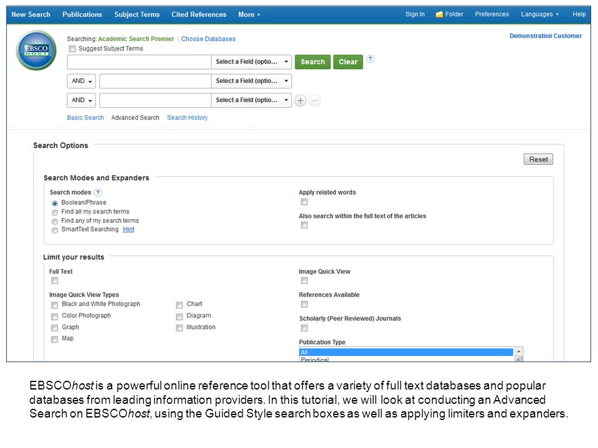The height and width of the screenshot is (448, 598).
Task: Expand the More menu
Action: click(x=249, y=14)
